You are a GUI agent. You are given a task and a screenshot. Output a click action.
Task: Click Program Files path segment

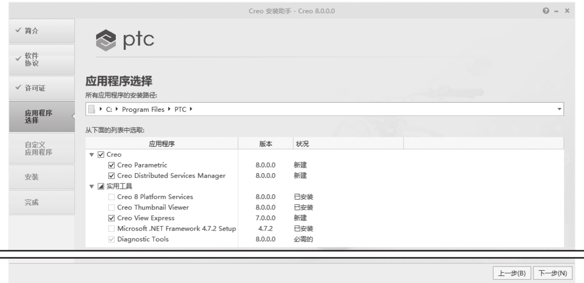pyautogui.click(x=143, y=109)
